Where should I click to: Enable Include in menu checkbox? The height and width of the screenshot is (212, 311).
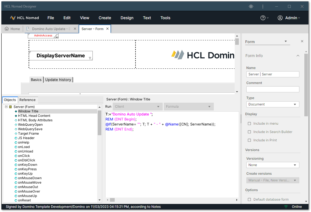coord(249,124)
